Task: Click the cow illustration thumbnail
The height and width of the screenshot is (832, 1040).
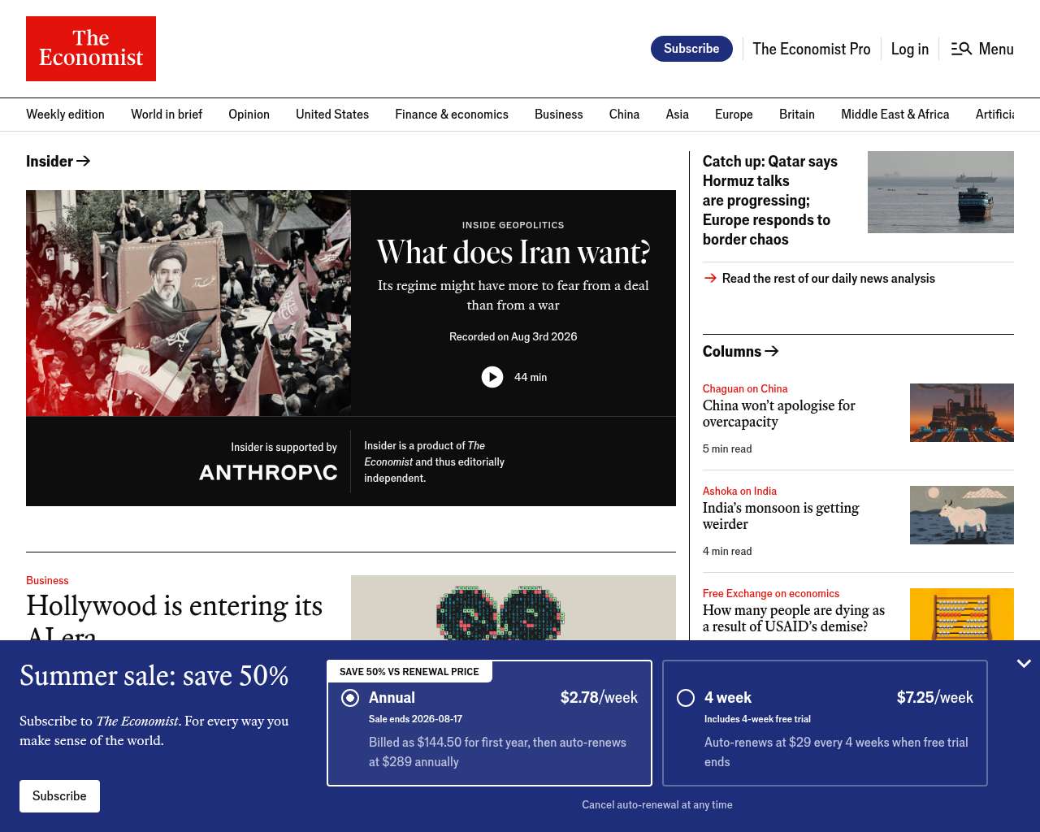Action: [962, 515]
